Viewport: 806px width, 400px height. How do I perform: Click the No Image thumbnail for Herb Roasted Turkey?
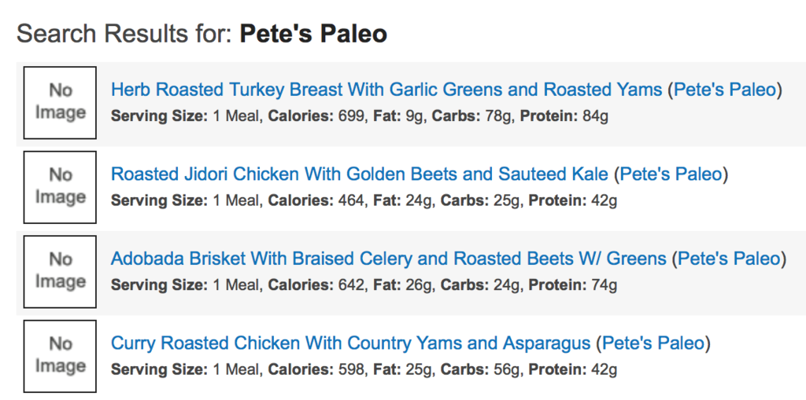(60, 102)
